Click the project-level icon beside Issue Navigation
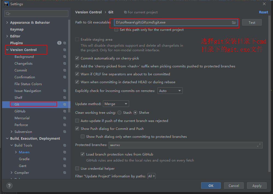This screenshot has height=194, width=273. (x=65, y=91)
